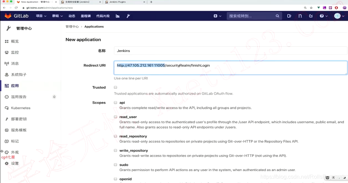Click the 概览 overview sidebar icon

pos(7,41)
